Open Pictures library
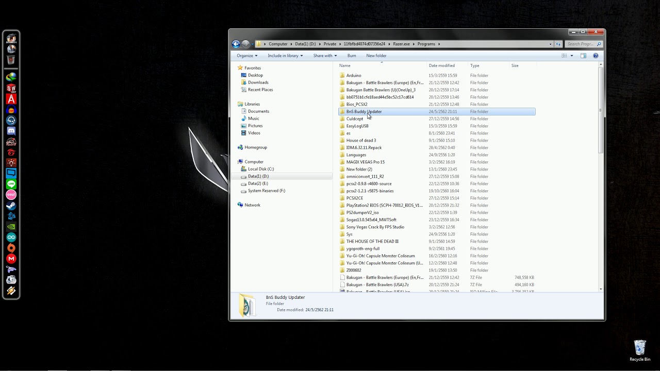Image resolution: width=660 pixels, height=371 pixels. (x=255, y=126)
